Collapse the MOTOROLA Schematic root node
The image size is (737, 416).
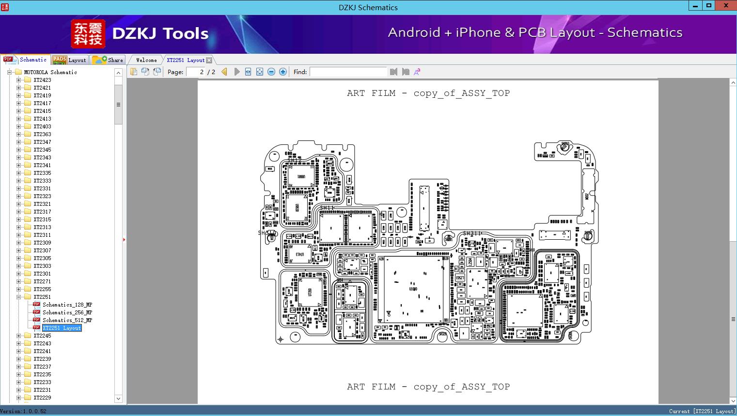point(9,72)
